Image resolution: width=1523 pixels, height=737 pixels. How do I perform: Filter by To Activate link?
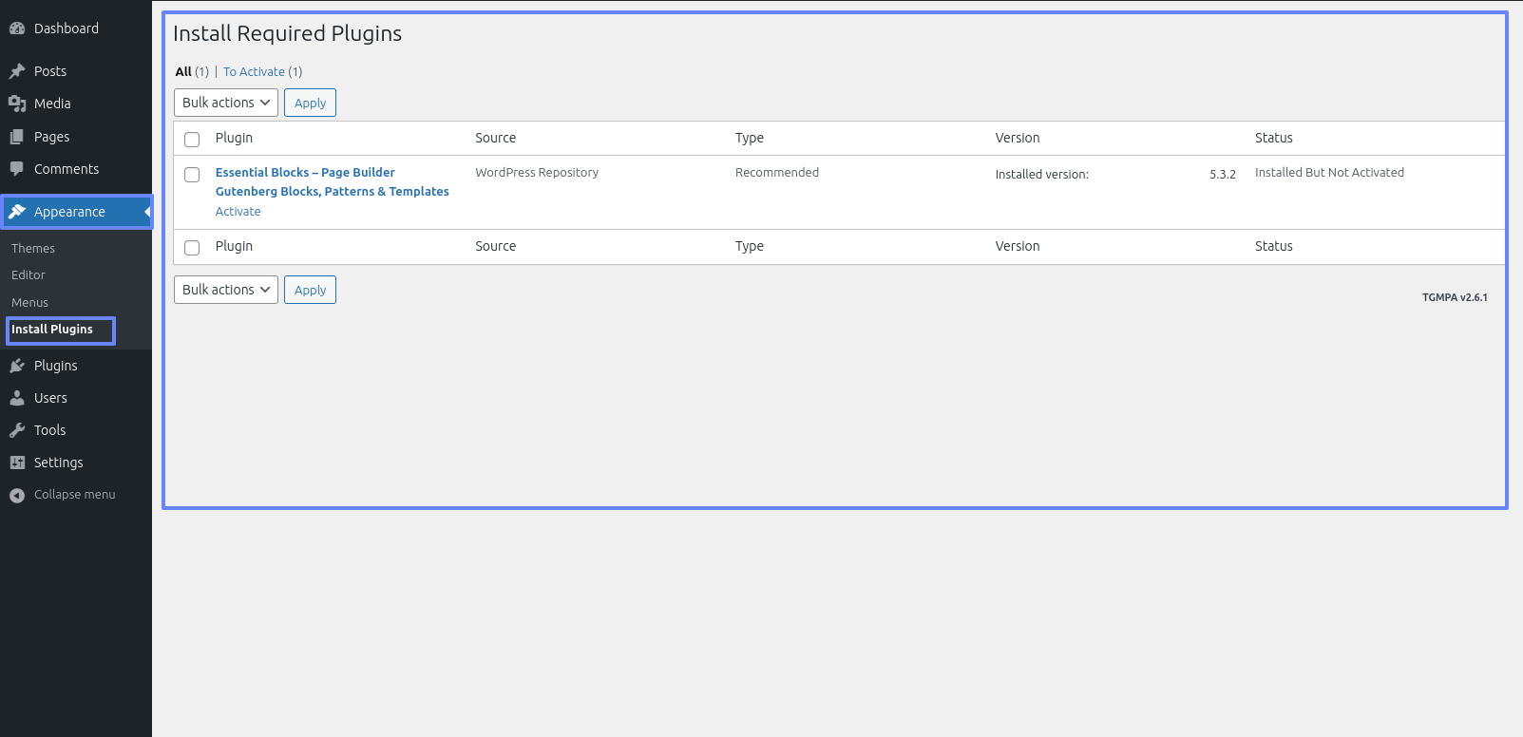pos(254,72)
